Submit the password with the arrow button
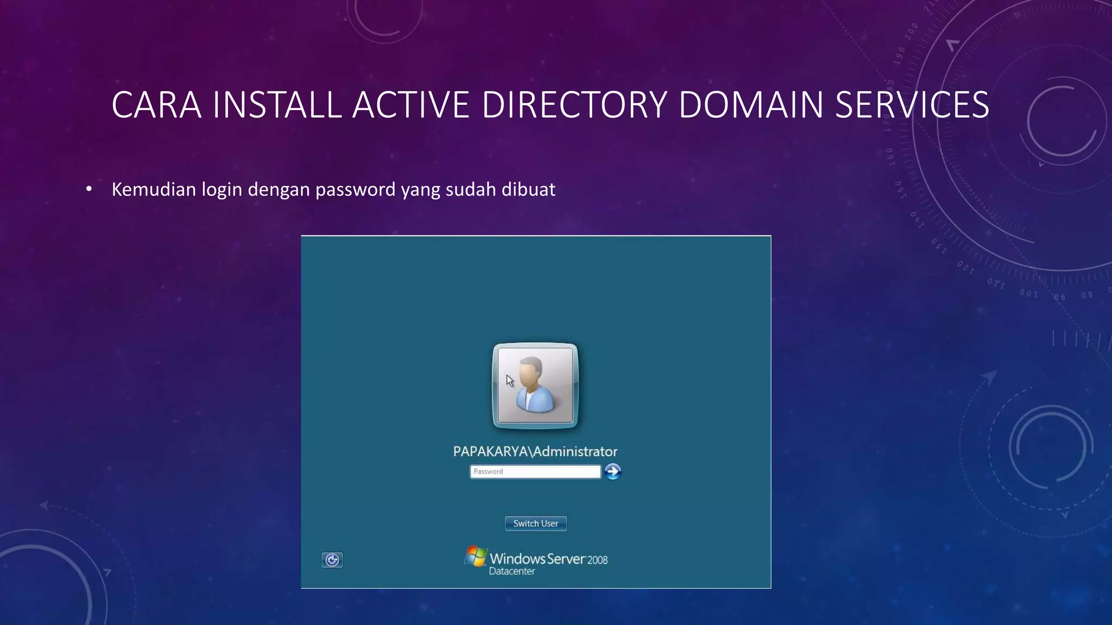 coord(613,471)
